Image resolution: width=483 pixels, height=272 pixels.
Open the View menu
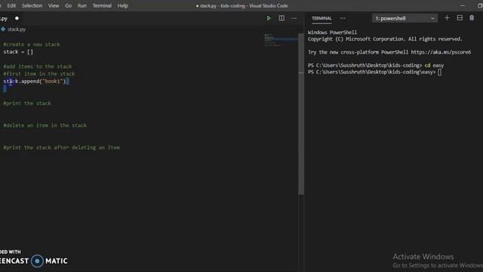[x=54, y=5]
